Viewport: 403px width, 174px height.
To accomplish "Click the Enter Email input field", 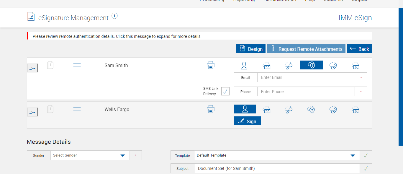I will click(x=306, y=77).
